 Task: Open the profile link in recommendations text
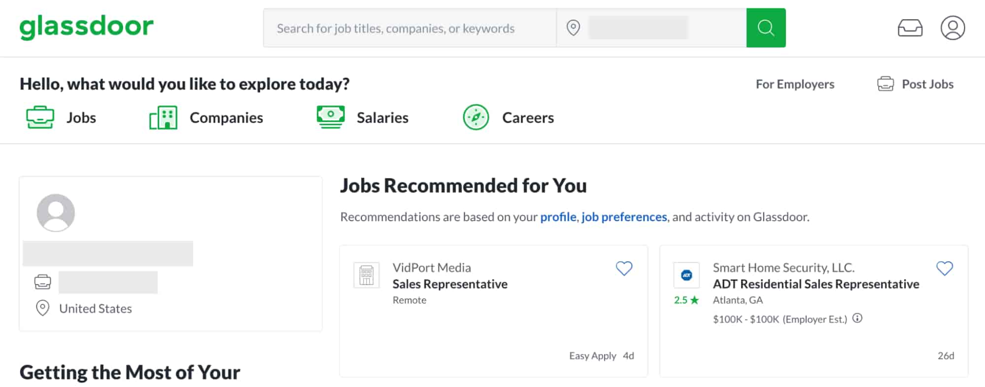tap(558, 217)
